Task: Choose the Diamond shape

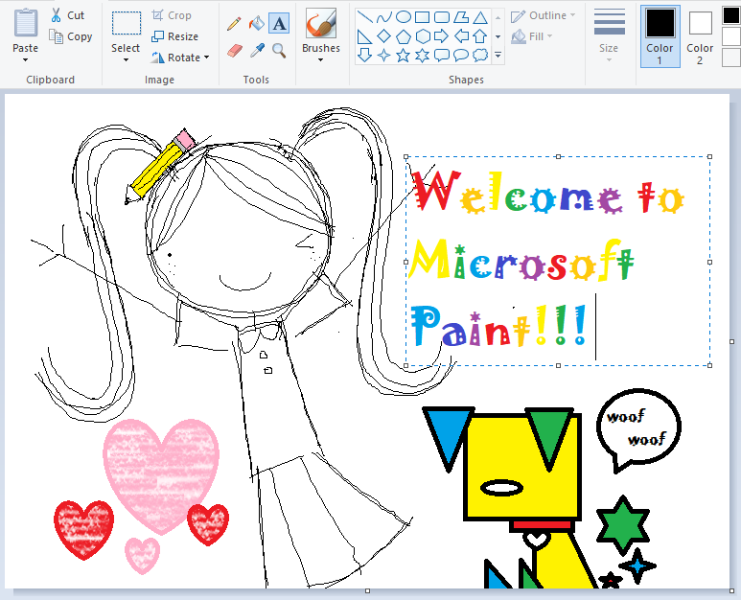Action: point(383,36)
